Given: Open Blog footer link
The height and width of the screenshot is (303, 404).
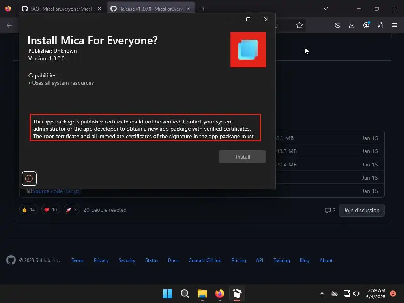Looking at the screenshot, I should click(304, 260).
